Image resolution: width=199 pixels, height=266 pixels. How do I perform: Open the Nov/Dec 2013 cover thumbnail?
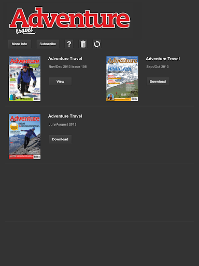[x=25, y=78]
